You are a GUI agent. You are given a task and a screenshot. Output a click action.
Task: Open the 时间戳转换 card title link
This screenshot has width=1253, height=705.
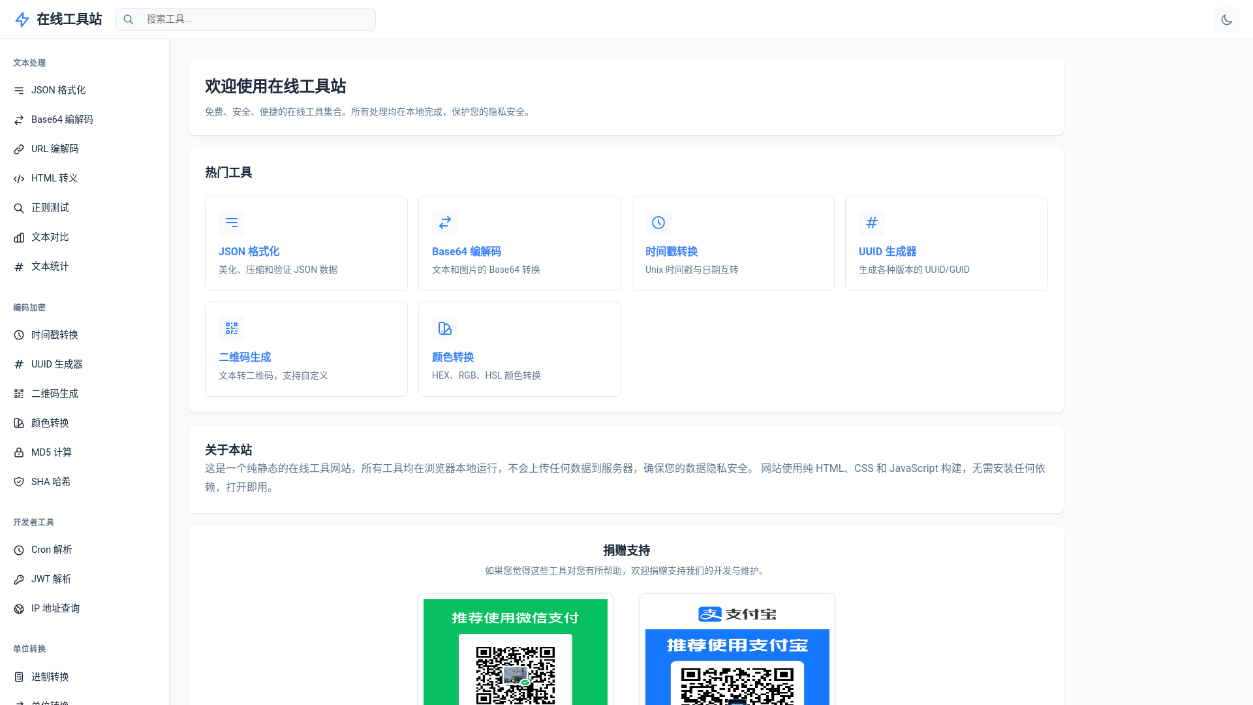tap(672, 251)
